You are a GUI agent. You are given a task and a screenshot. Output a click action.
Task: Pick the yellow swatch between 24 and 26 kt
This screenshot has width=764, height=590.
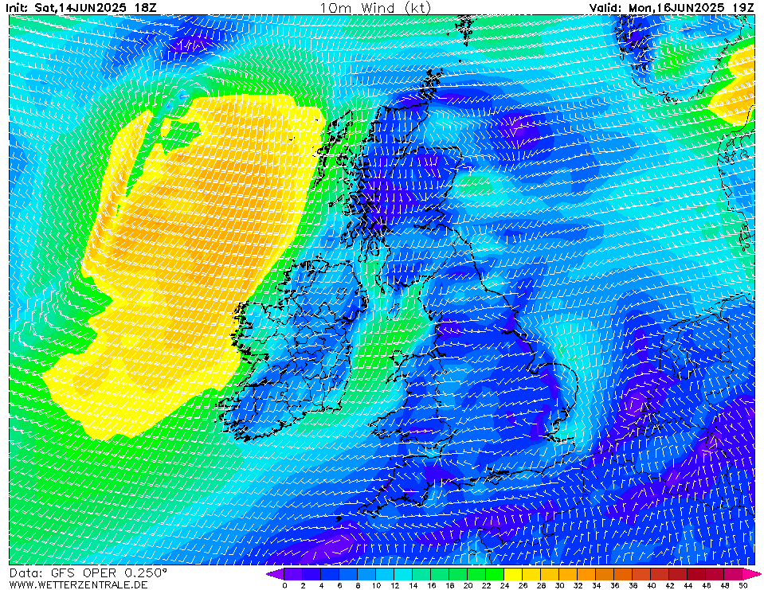tap(513, 574)
